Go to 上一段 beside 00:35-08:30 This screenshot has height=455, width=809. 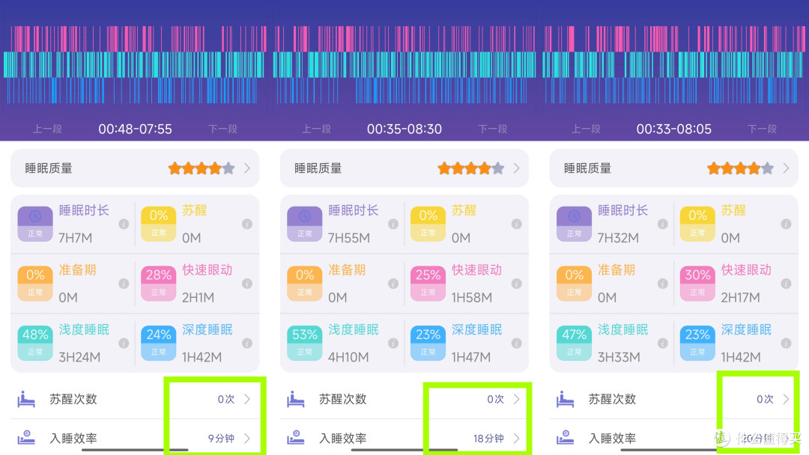point(317,129)
